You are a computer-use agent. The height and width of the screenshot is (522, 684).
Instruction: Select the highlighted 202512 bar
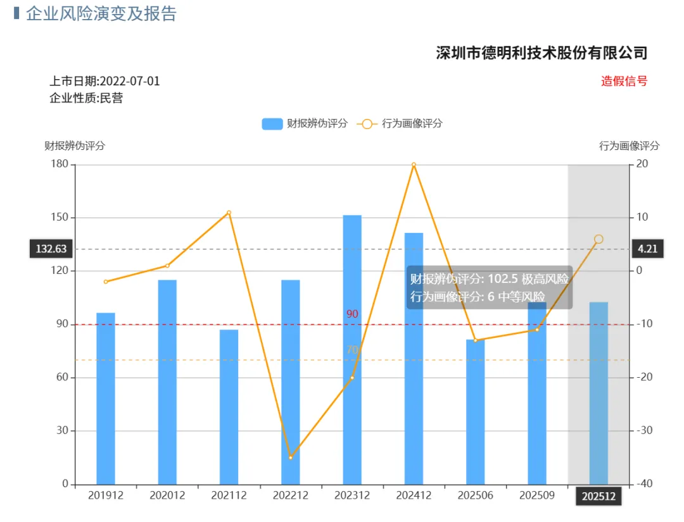[598, 393]
